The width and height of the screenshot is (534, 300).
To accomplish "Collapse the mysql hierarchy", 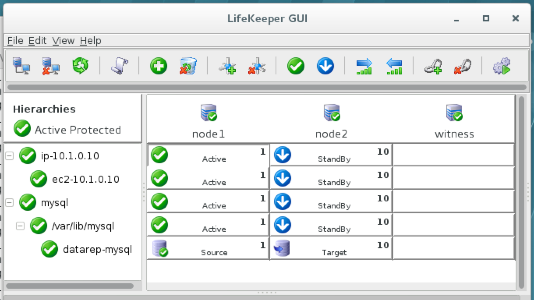I will coord(9,203).
